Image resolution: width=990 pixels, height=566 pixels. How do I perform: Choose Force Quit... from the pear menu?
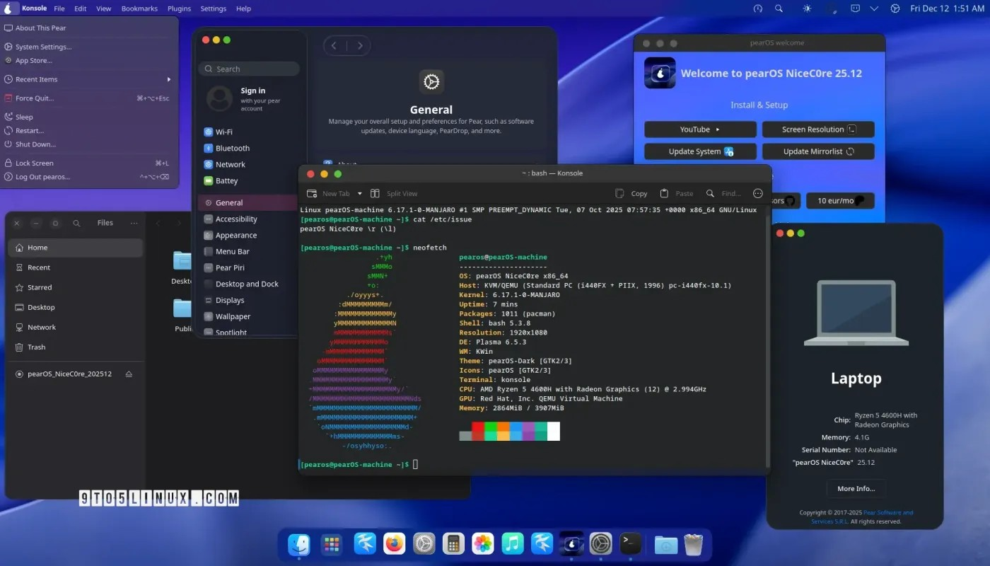click(x=35, y=98)
